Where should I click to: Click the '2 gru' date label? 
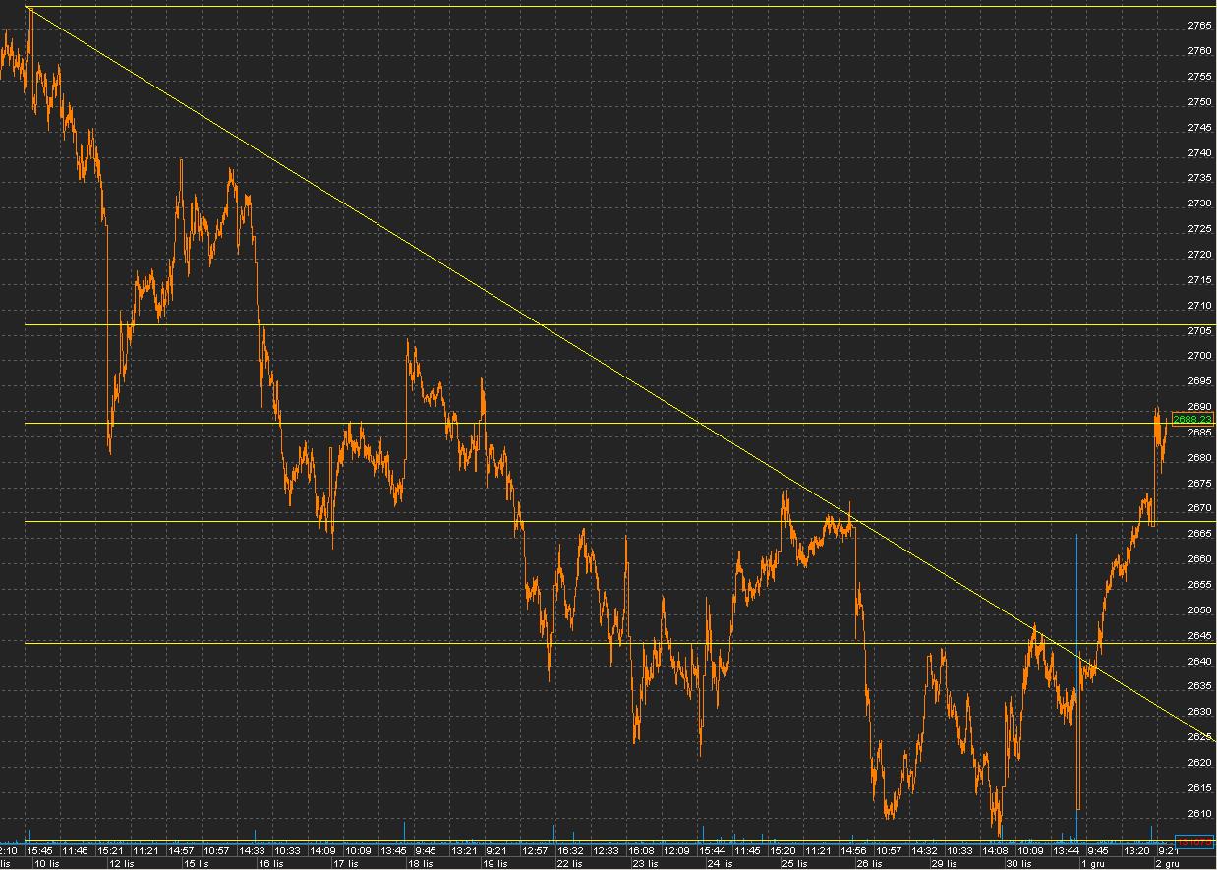point(1168,863)
